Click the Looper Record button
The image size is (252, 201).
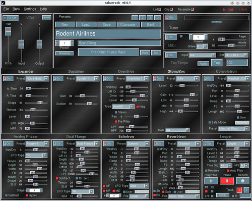pyautogui.click(x=242, y=181)
